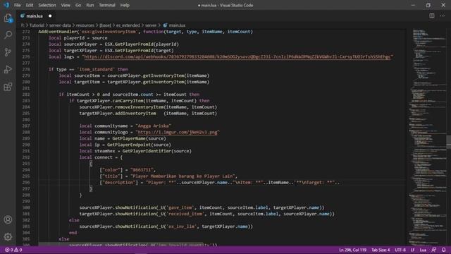The image size is (451, 254).
Task: Open the File menu
Action: point(17,5)
